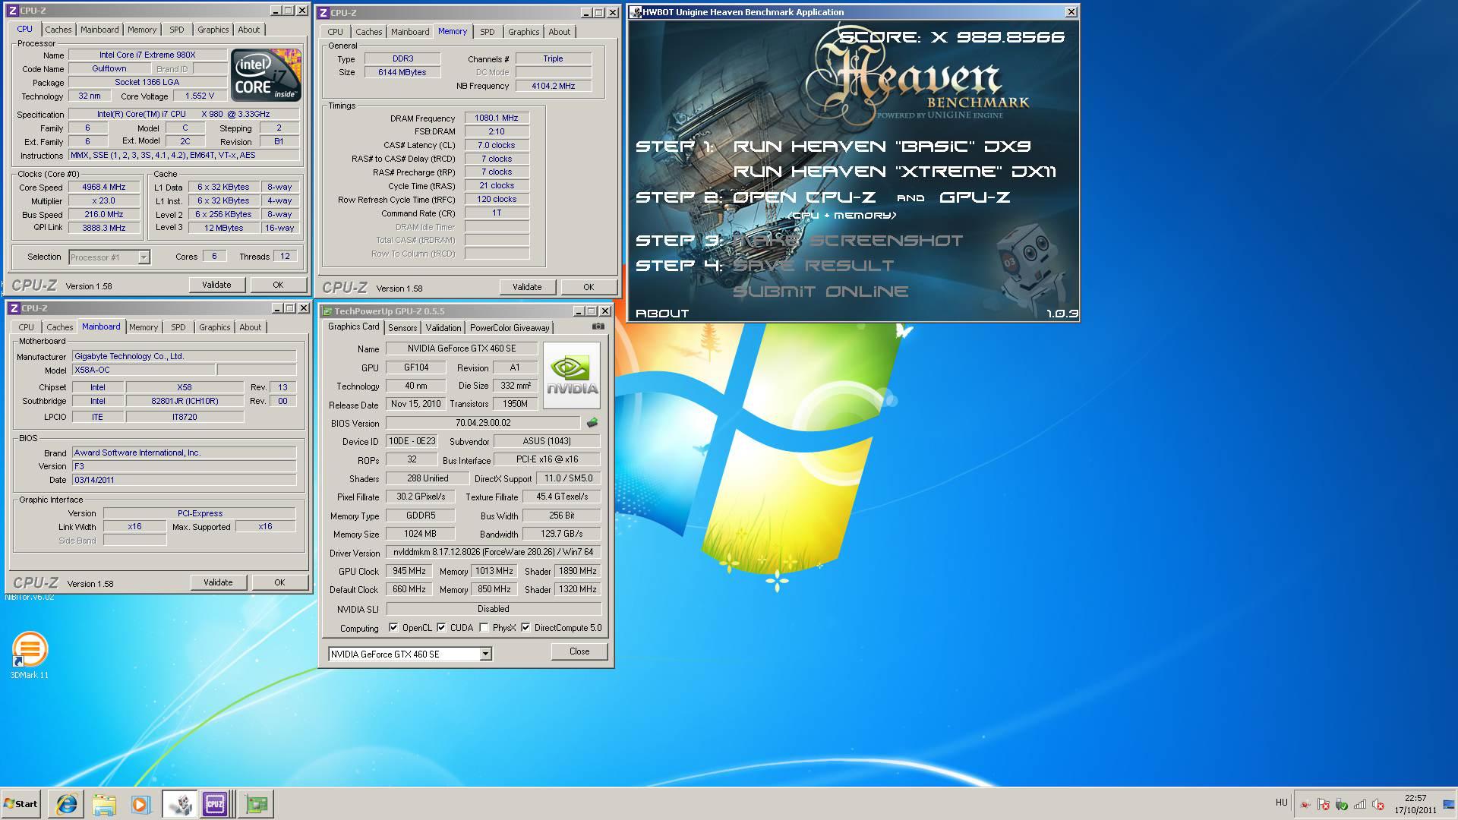Open the PowerColor Giveaway tab
Screen dimensions: 1458x820
point(510,328)
